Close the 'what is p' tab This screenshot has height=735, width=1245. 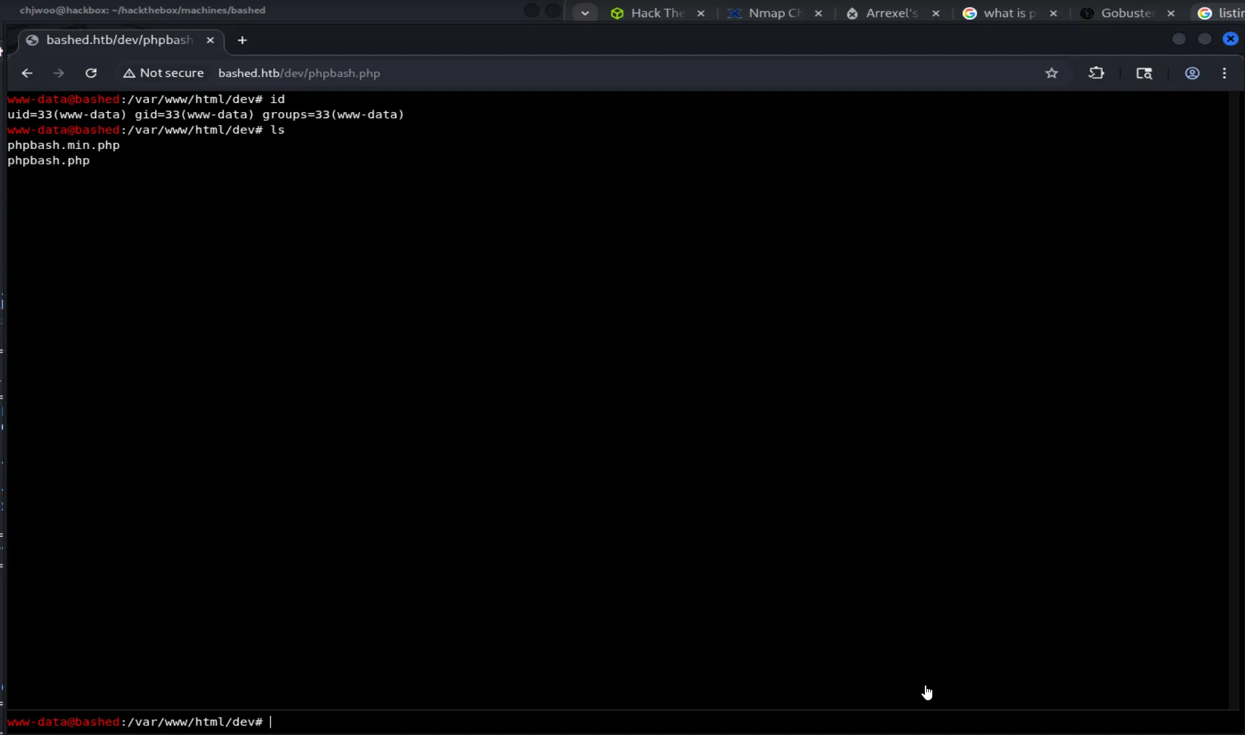tap(1053, 13)
